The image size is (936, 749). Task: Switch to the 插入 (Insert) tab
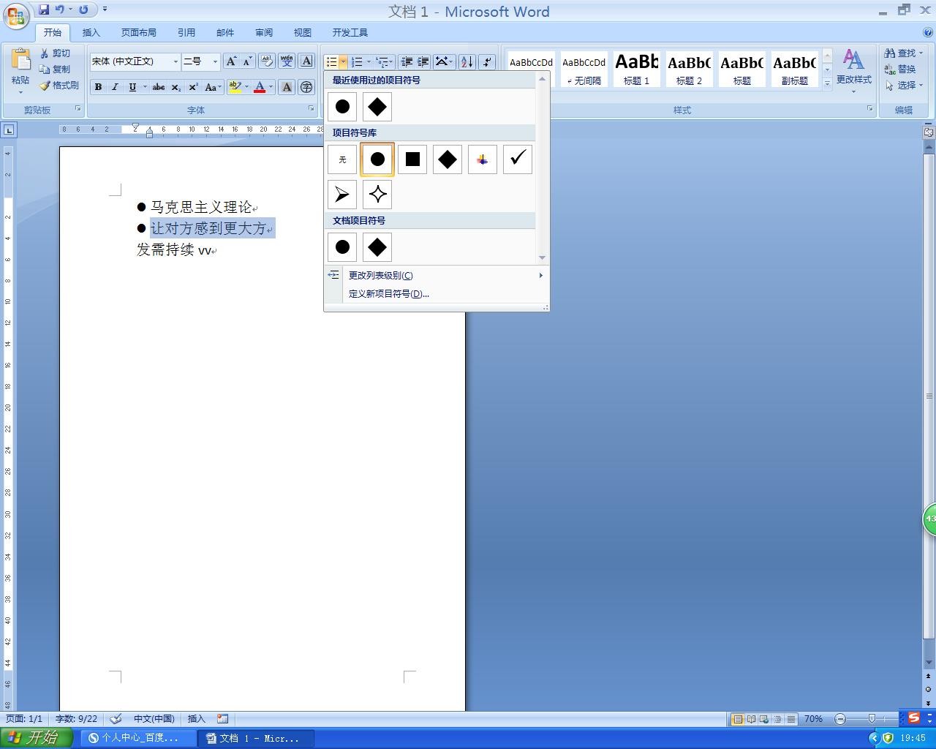(x=91, y=32)
